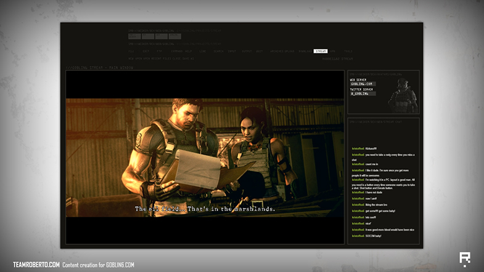Click the 'take a swig every time' message
Screen dimensions: 484x272
[x=383, y=157]
